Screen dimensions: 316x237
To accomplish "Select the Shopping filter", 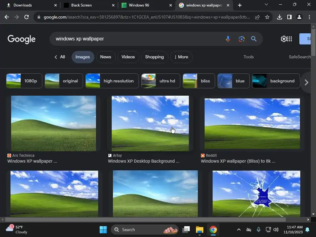I will coord(155,57).
